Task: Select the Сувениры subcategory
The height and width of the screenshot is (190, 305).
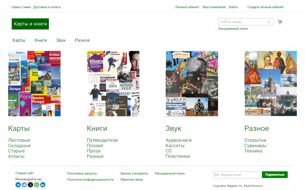Action: [256, 146]
